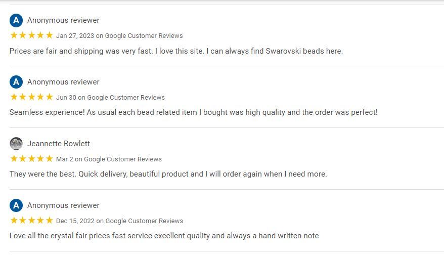Click the blue avatar of the Jun 30 reviewer
This screenshot has height=257, width=444.
(x=16, y=82)
